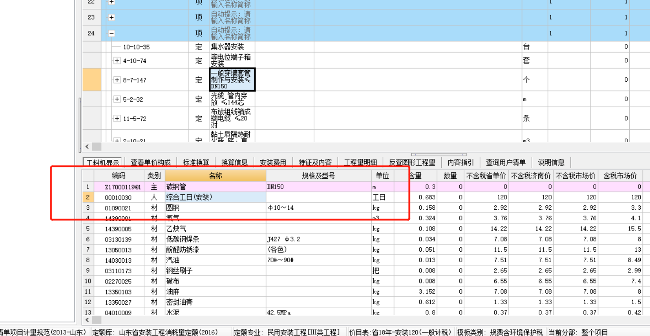
Task: Select the 碳钢管 name cell
Action: point(215,187)
